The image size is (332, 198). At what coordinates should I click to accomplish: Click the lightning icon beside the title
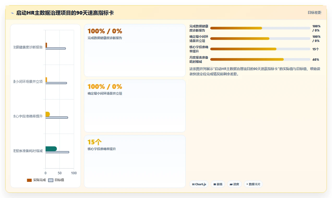(x=13, y=13)
